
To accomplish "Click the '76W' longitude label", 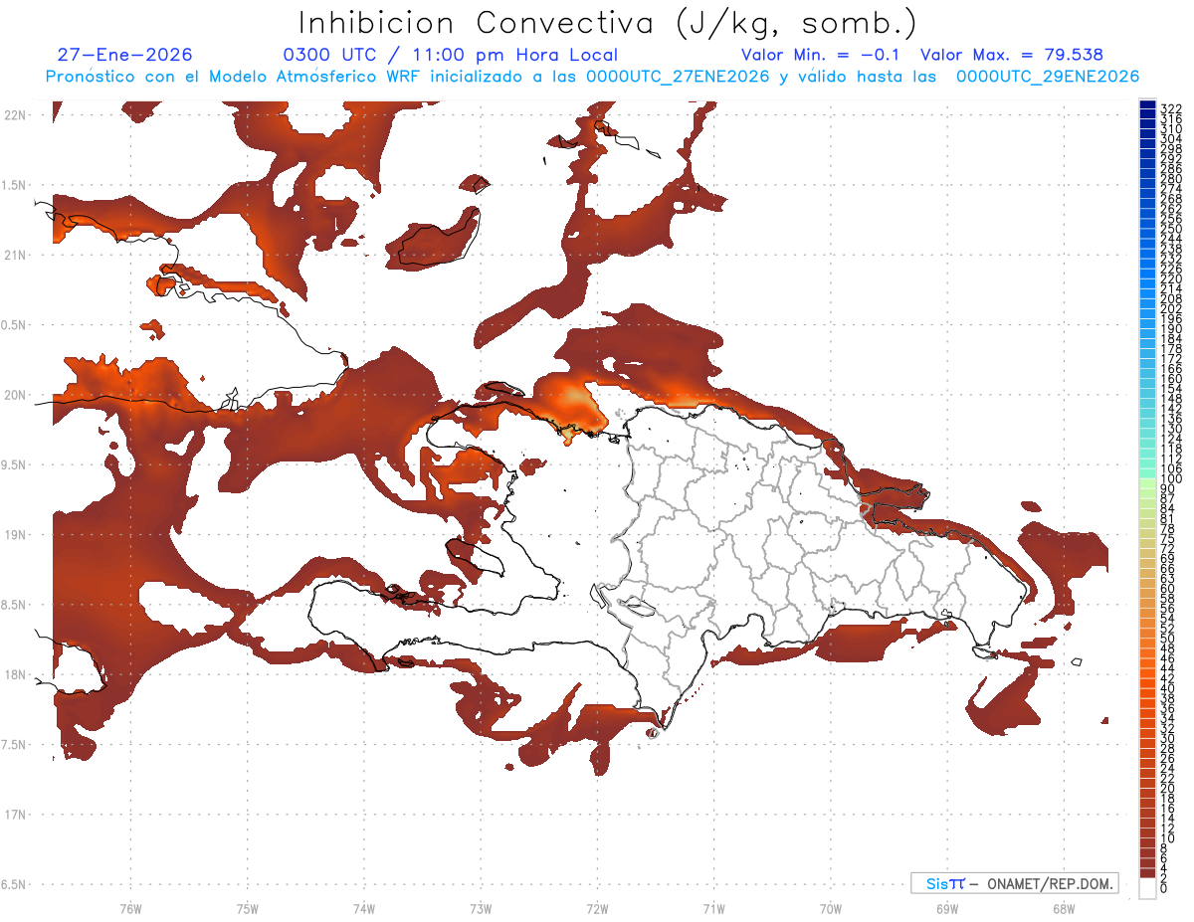I will [130, 909].
